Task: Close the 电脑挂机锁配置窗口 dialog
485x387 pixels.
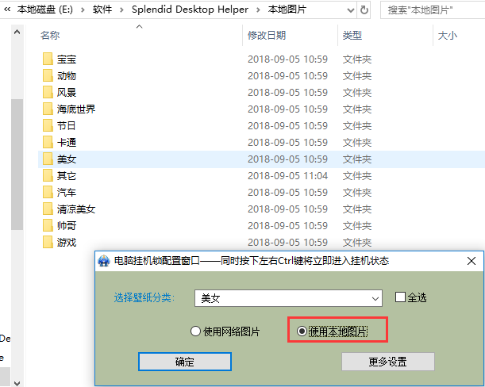Action: (472, 261)
